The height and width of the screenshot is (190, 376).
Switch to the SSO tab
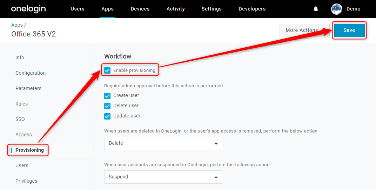coord(20,119)
